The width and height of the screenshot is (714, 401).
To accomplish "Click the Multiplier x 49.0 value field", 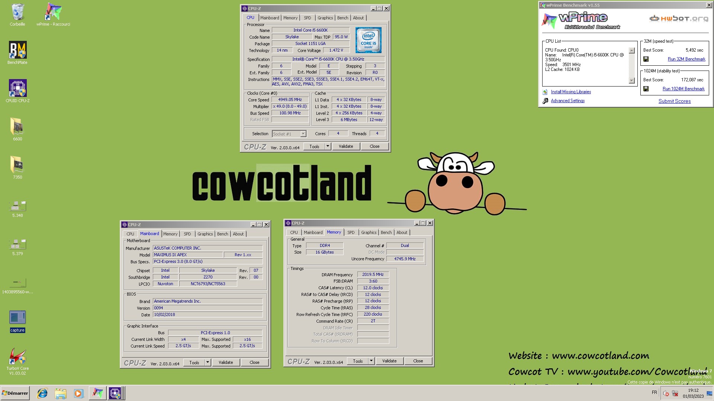I will tap(290, 106).
